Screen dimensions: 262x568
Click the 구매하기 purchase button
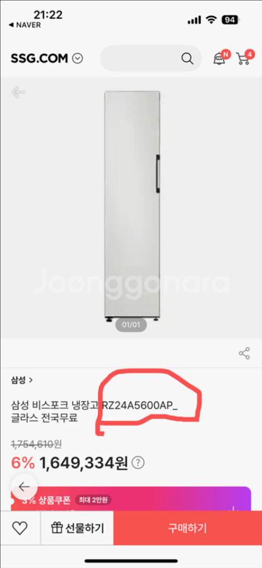(188, 528)
